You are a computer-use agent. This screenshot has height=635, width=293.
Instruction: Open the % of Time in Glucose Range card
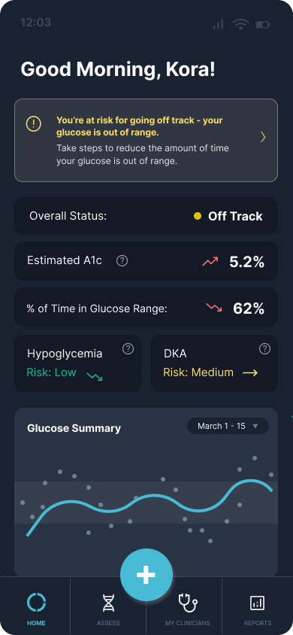[146, 307]
